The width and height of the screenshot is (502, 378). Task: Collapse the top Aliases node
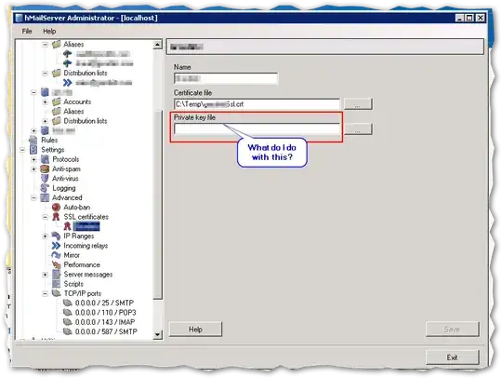(x=46, y=45)
